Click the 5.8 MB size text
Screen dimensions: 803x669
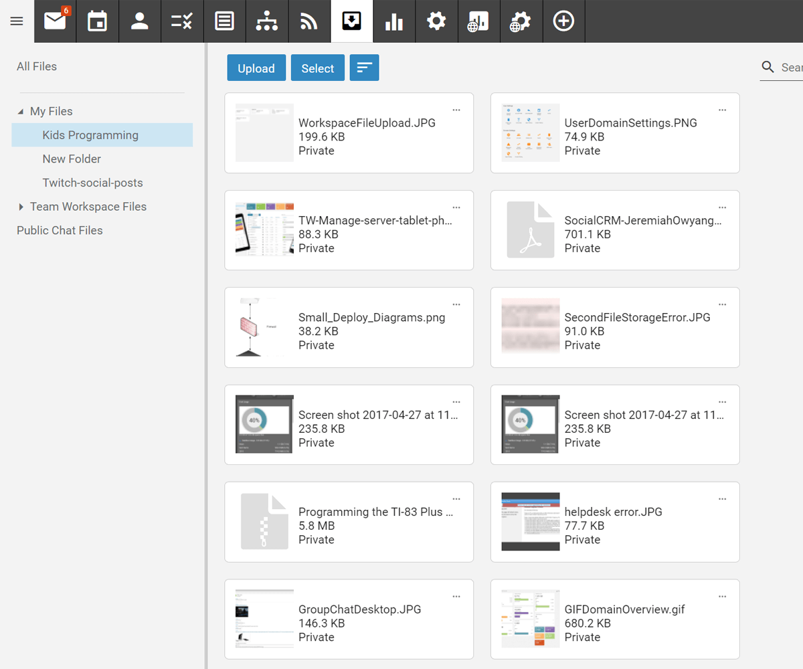(x=317, y=526)
